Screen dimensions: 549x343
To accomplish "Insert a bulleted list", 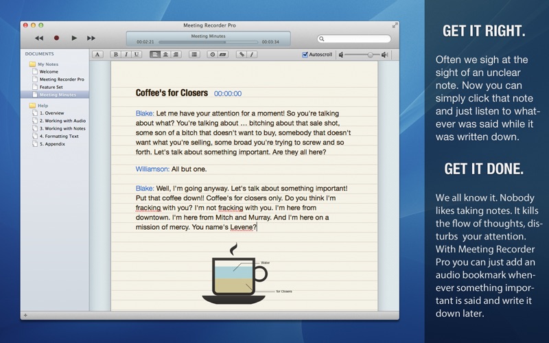I will click(194, 54).
